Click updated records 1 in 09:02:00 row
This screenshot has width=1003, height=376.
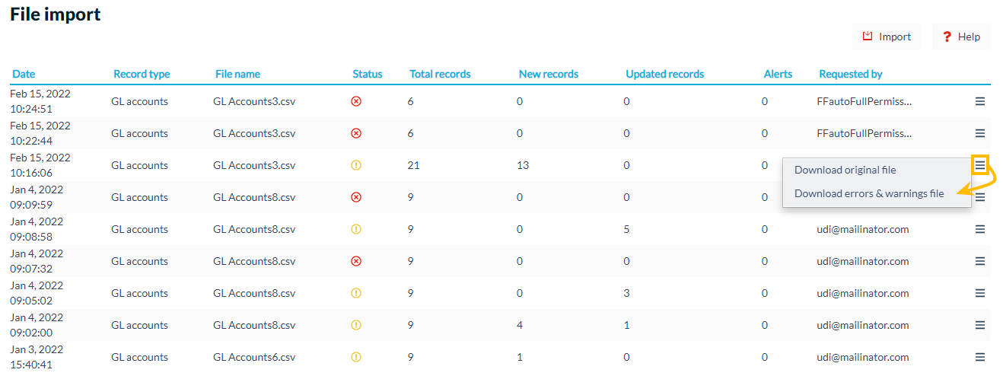pos(626,325)
